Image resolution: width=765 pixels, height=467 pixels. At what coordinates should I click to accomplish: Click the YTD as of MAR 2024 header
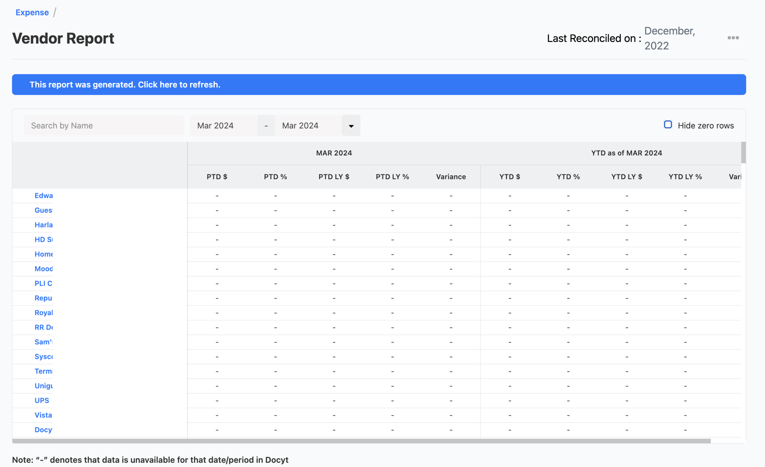tap(627, 153)
